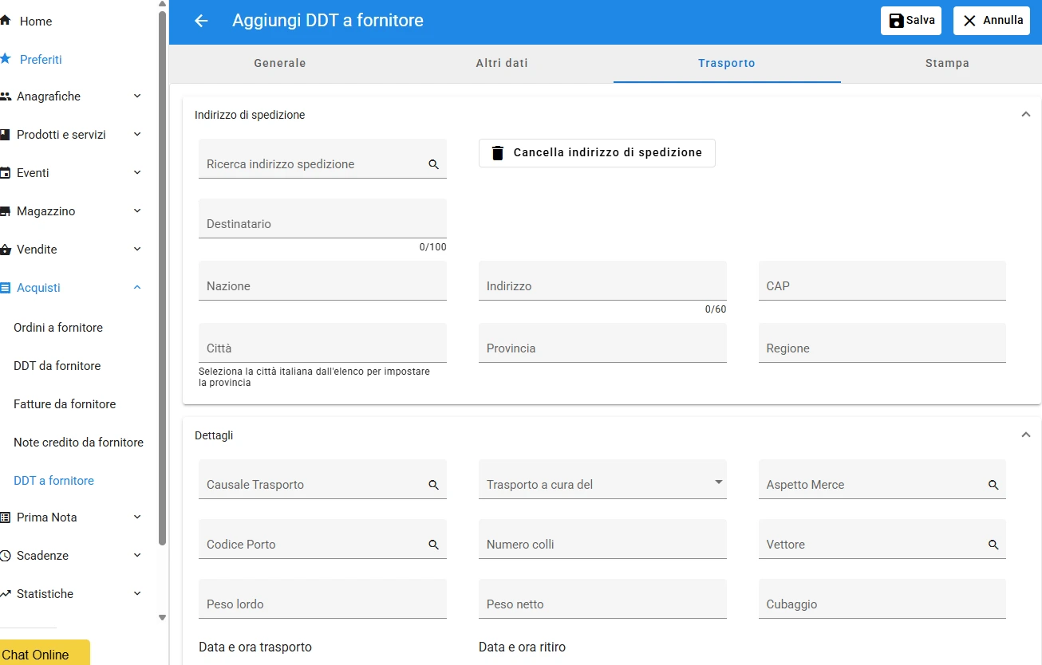1042x665 pixels.
Task: Switch to the Generale tab
Action: (x=280, y=63)
